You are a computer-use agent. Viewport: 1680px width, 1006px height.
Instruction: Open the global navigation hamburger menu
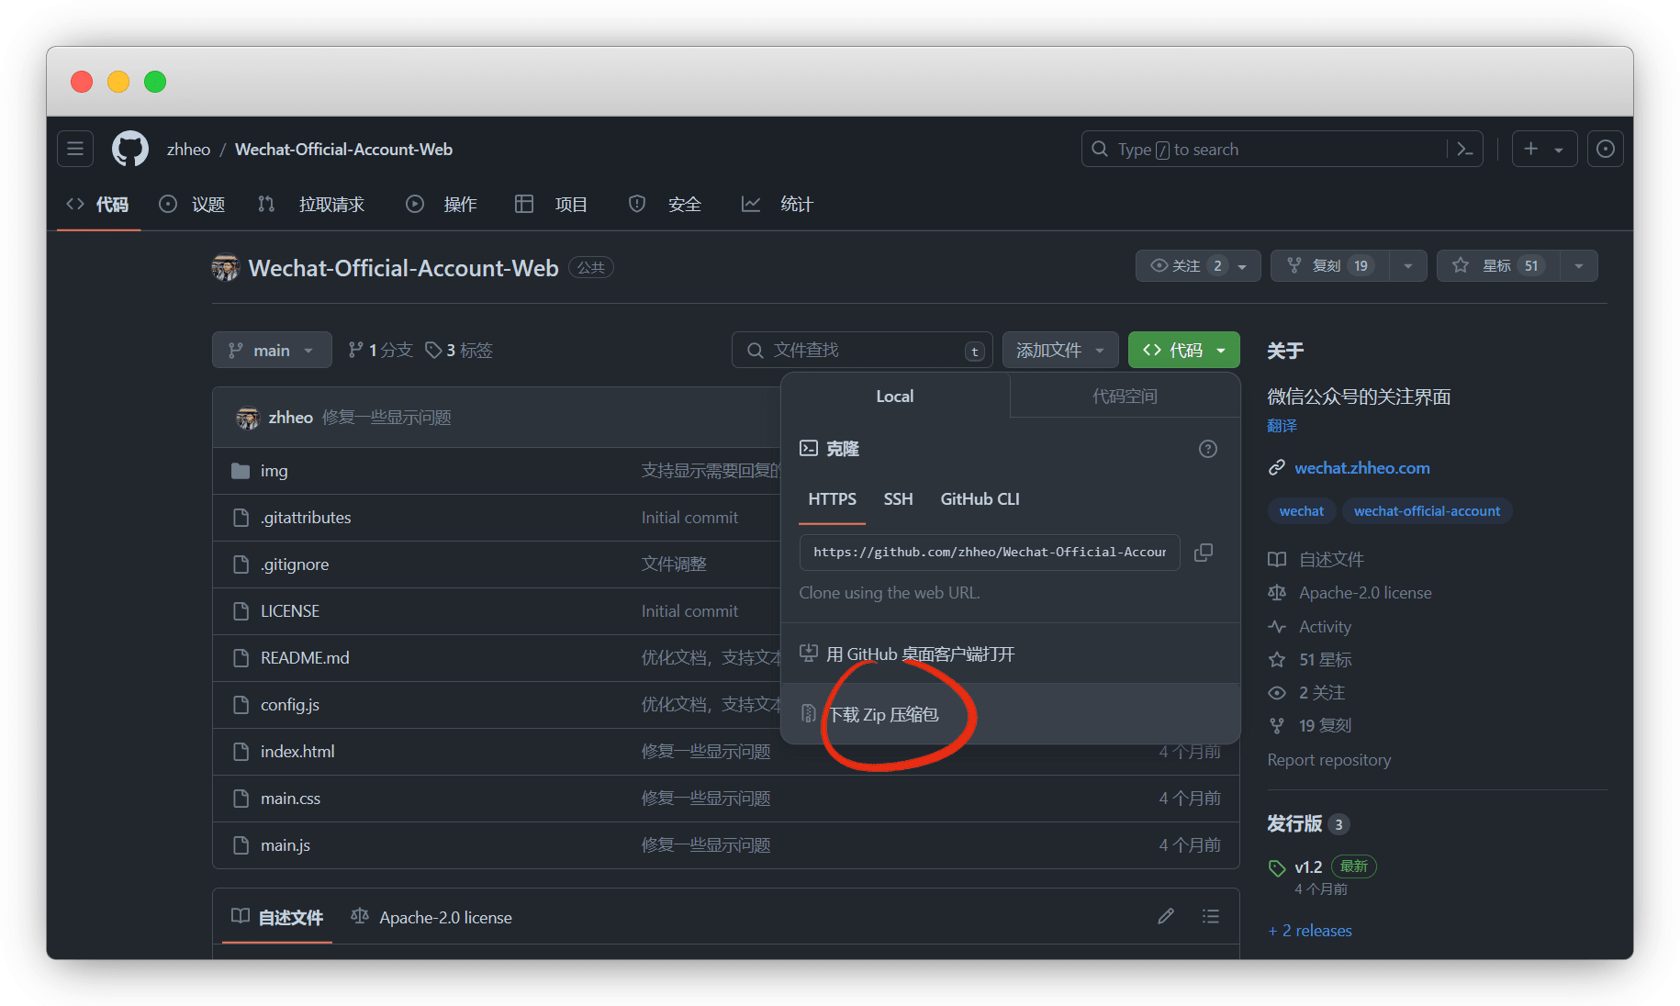coord(74,148)
